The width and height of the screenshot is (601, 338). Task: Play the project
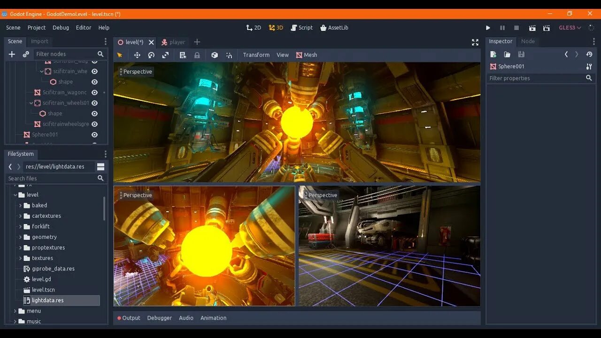coord(488,28)
